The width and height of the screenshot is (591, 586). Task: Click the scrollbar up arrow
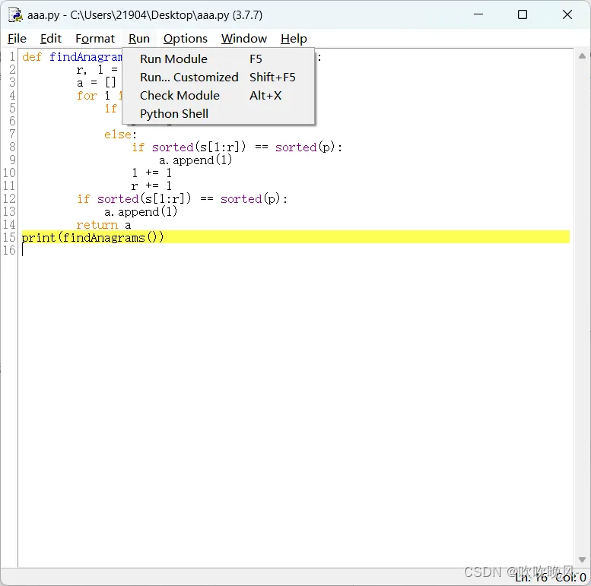582,56
